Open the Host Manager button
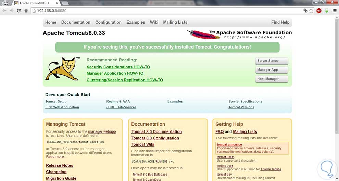This screenshot has width=339, height=181. [x=272, y=79]
